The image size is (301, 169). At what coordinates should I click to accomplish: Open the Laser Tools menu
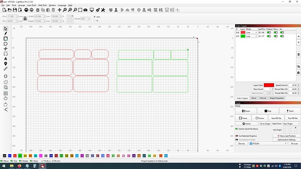(x=31, y=5)
